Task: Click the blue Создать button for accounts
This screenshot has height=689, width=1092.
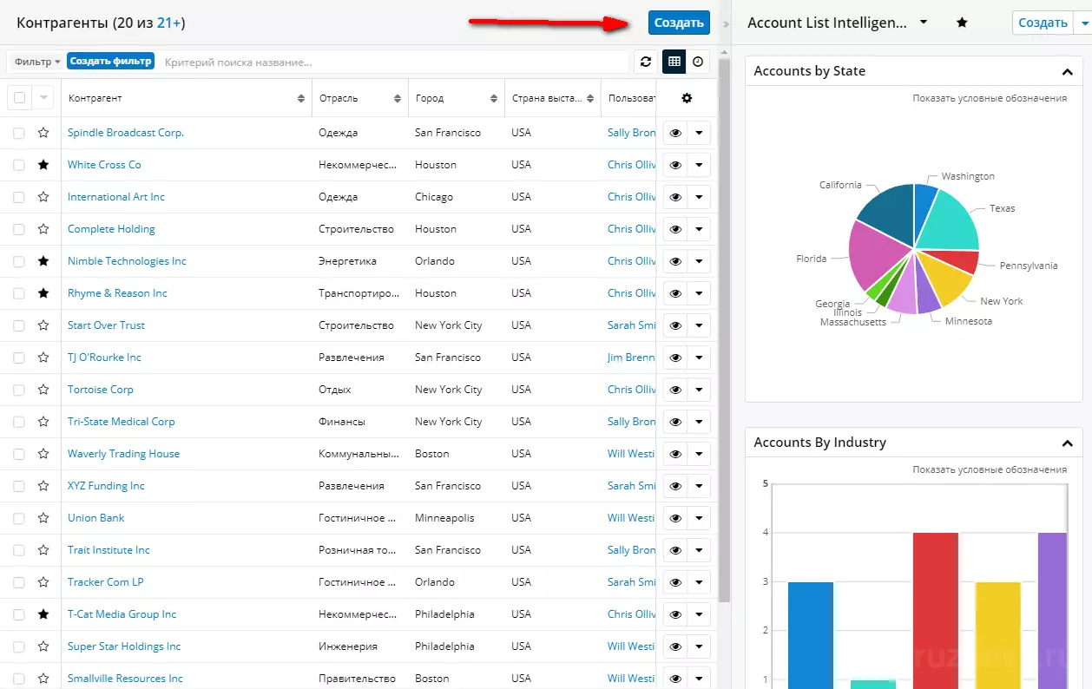Action: (x=679, y=23)
